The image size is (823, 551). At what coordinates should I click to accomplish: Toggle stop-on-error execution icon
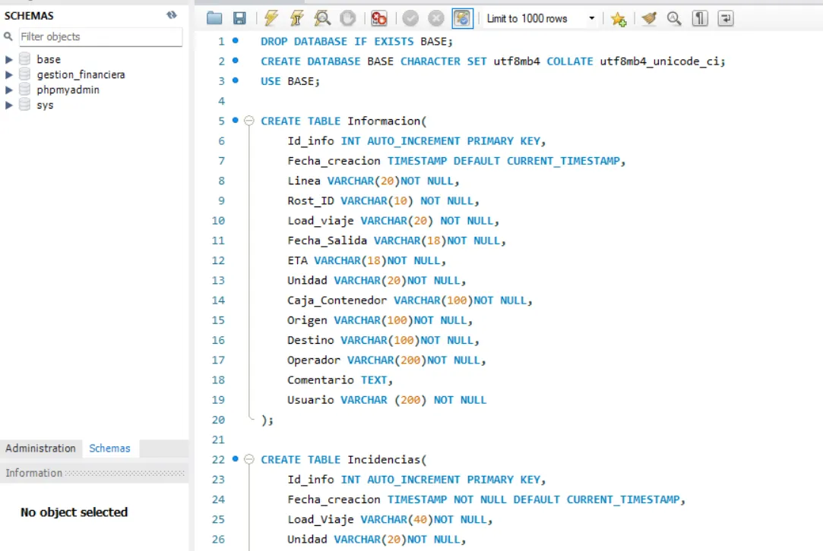tap(378, 18)
